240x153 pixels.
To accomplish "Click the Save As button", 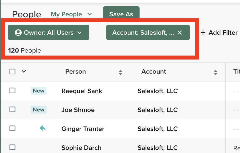I will 121,14.
